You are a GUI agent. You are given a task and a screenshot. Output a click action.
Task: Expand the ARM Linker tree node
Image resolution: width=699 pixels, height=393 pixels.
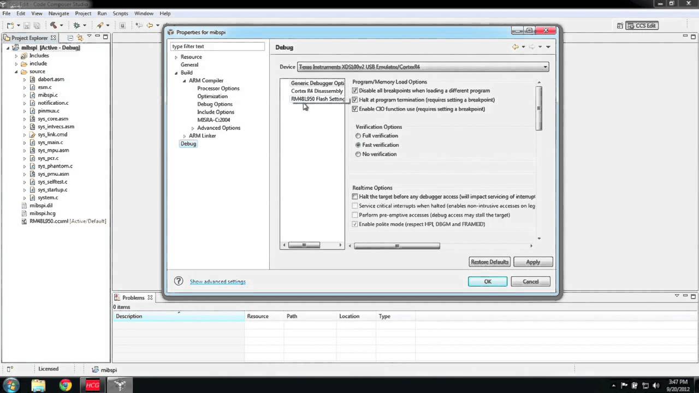click(x=184, y=136)
